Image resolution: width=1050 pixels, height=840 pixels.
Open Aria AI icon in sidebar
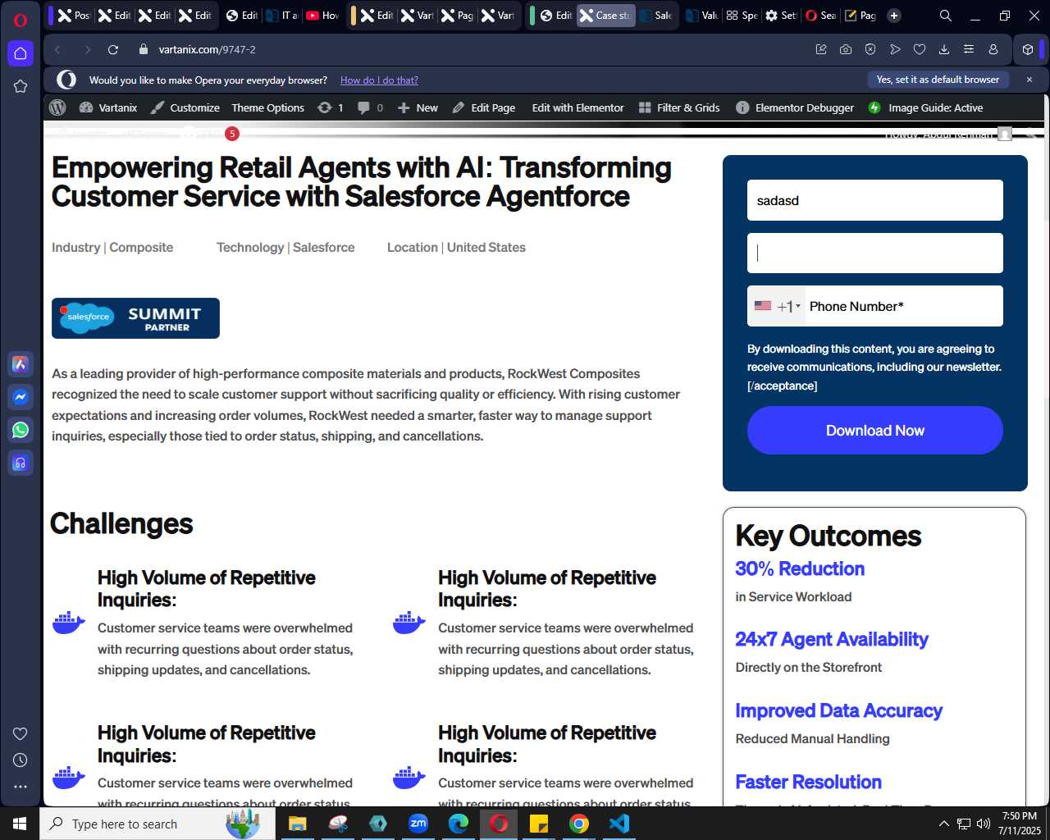21,364
